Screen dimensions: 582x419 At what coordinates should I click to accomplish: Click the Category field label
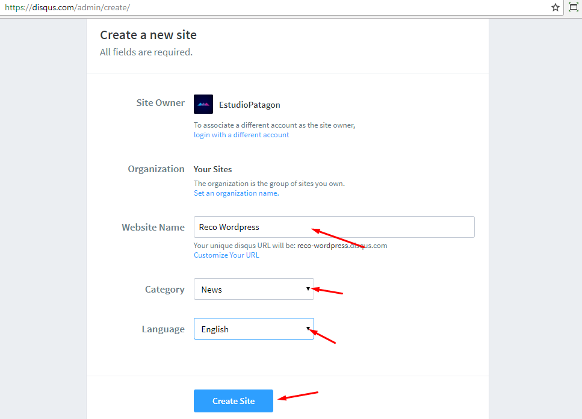coord(164,290)
